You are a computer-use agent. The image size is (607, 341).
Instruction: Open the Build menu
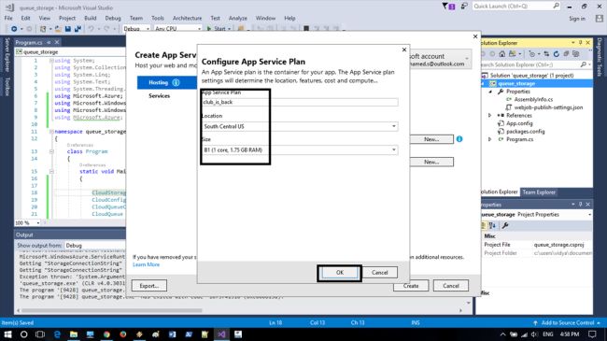pyautogui.click(x=91, y=18)
